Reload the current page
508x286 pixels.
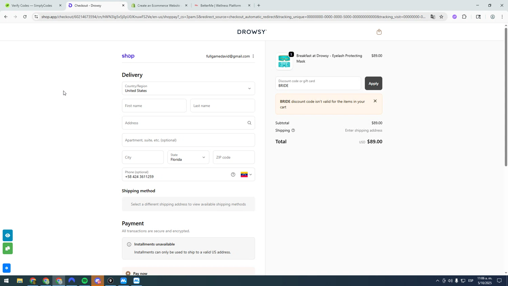click(x=25, y=17)
